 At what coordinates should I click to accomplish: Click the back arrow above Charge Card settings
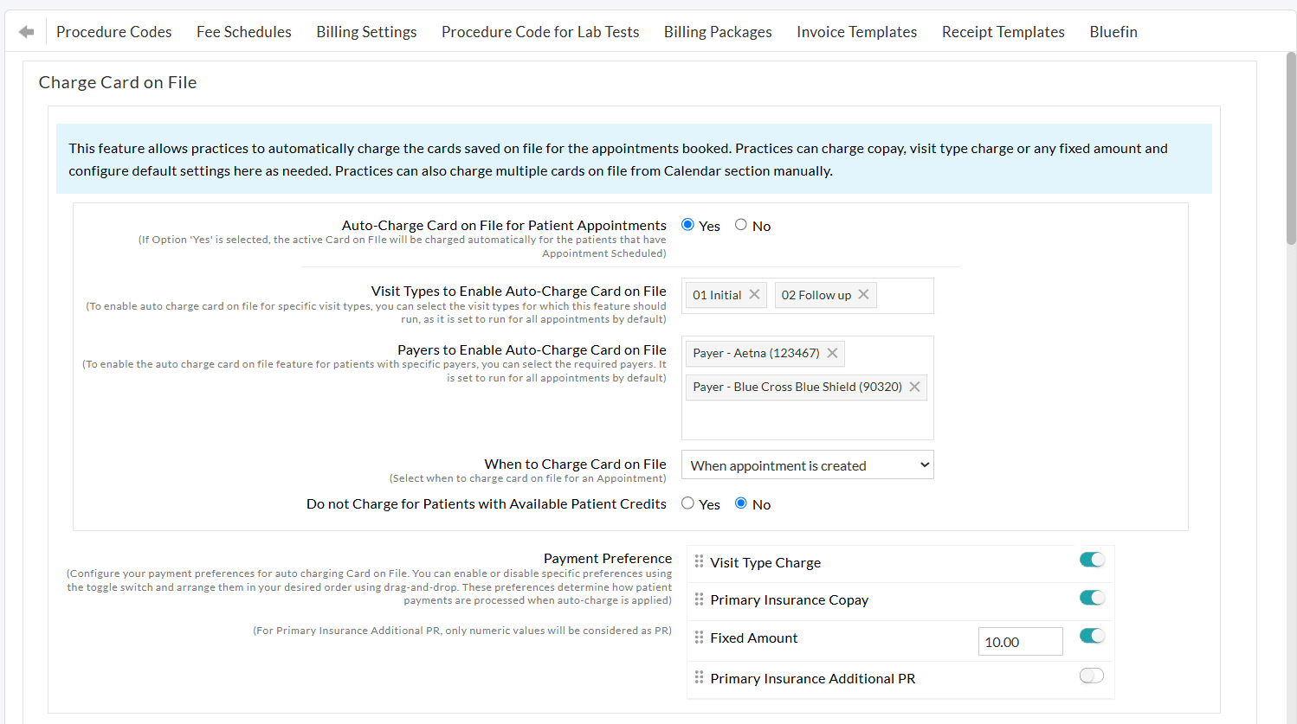pyautogui.click(x=26, y=29)
